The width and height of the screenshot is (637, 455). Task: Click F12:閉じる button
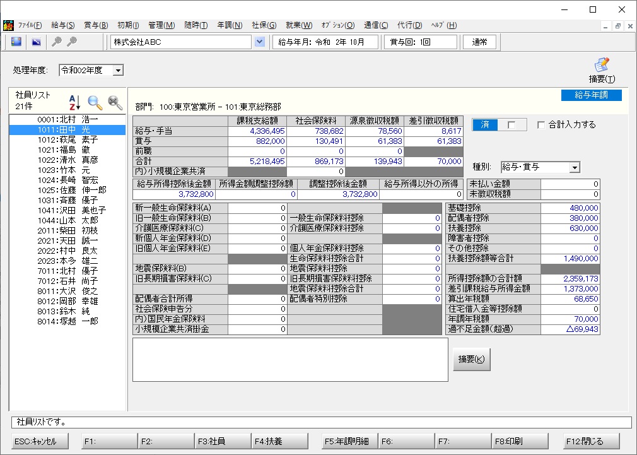[591, 441]
